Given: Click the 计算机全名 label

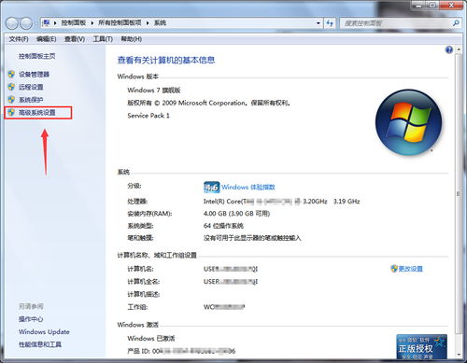Looking at the screenshot, I should [143, 282].
